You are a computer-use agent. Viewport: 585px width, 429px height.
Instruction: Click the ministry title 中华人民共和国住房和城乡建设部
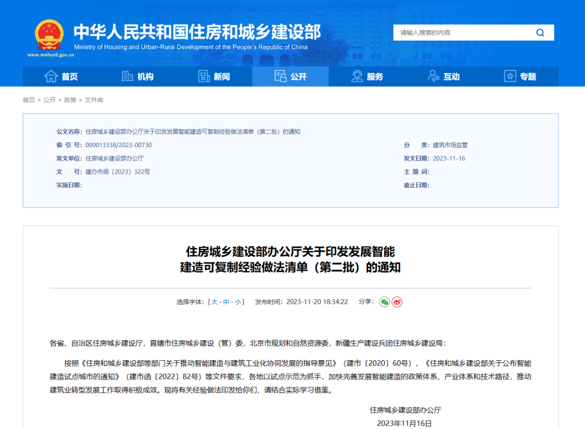[x=197, y=32]
